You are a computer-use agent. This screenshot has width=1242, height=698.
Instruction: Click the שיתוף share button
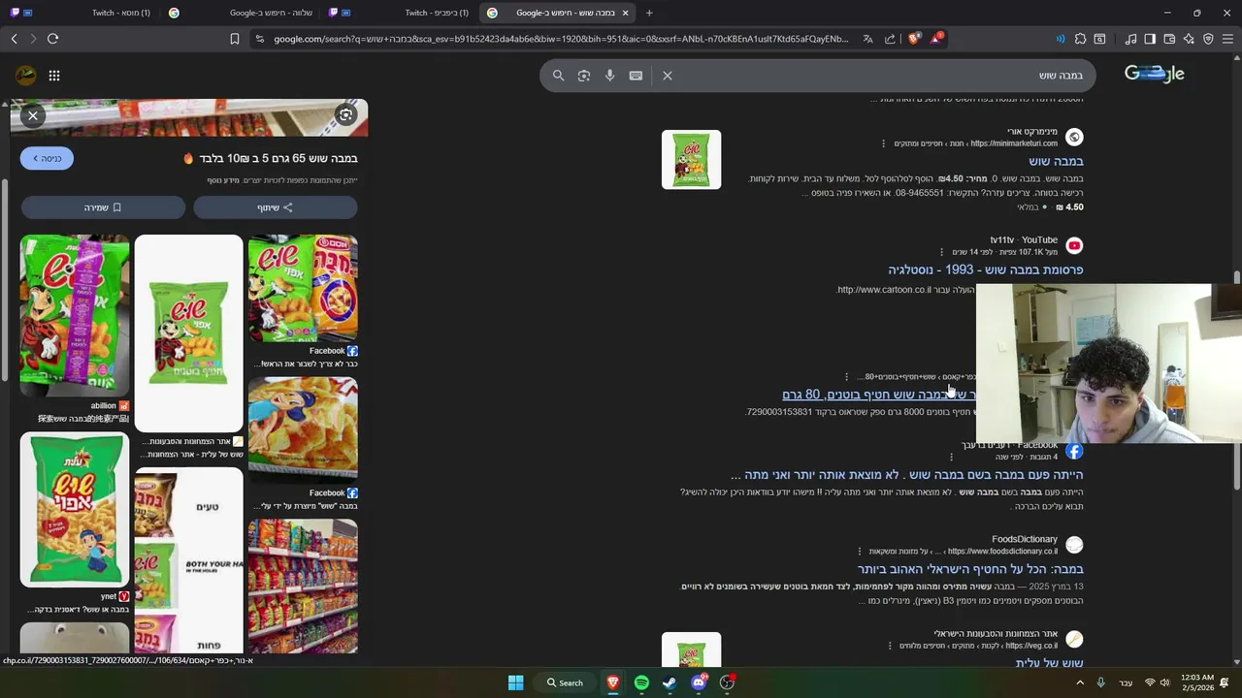276,207
